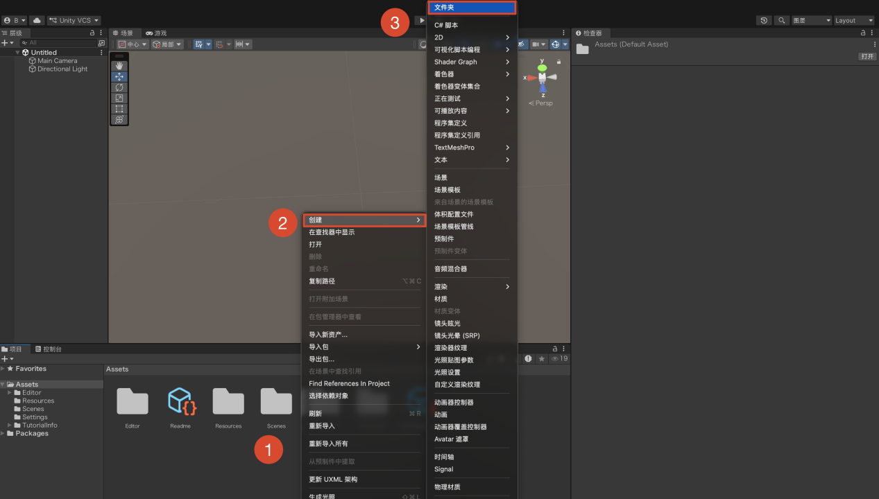Screen dimensions: 879x499
Task: Click 重新导入所有 entry
Action: point(364,444)
